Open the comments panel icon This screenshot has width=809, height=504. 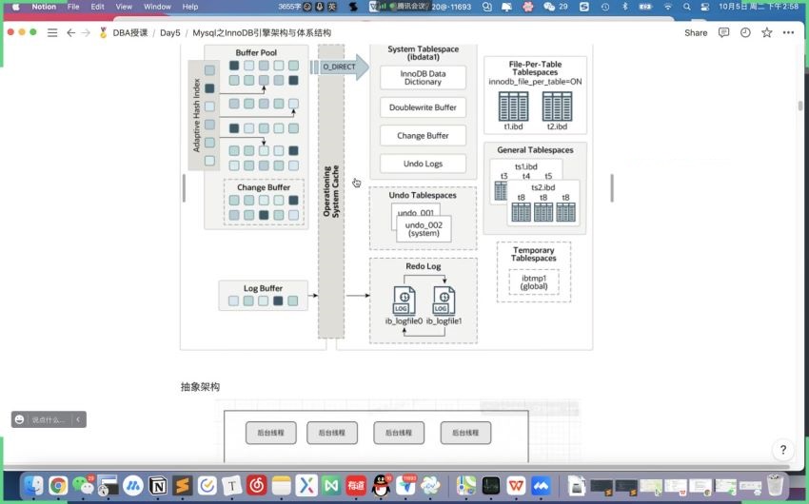coord(724,32)
